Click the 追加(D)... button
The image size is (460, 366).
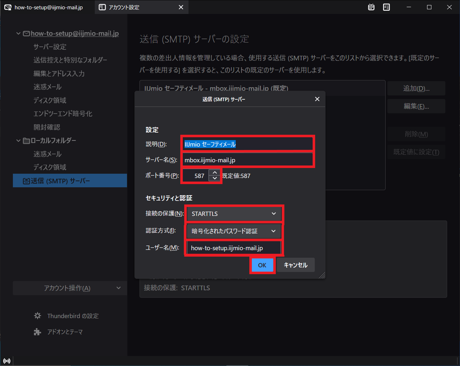click(x=416, y=88)
